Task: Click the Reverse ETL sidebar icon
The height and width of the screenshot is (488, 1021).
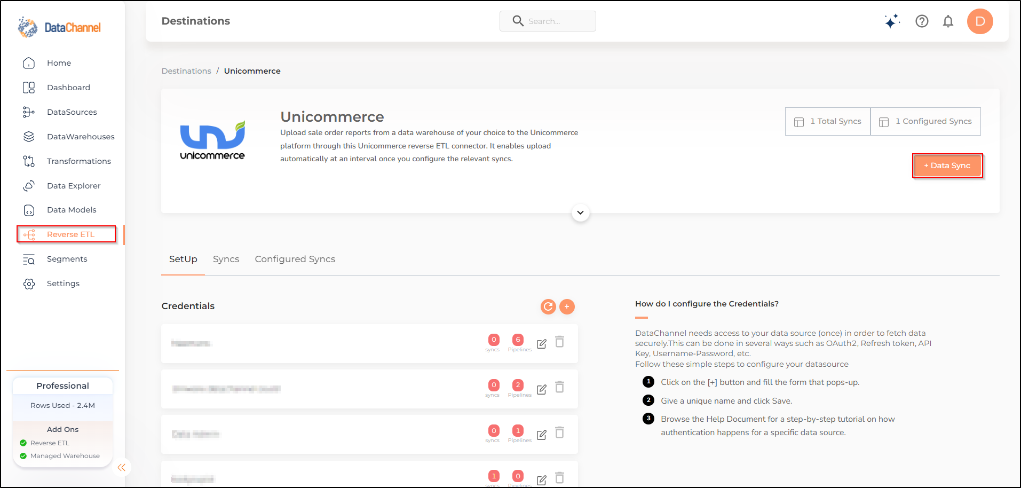Action: pos(29,234)
